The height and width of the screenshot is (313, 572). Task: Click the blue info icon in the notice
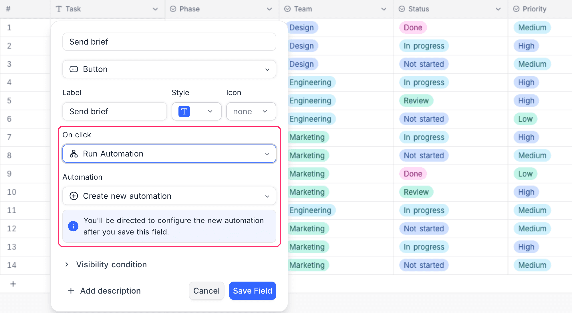(x=73, y=226)
